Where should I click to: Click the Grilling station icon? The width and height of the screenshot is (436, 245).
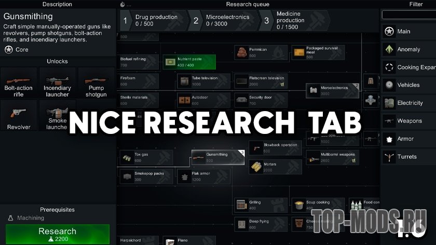(242, 205)
